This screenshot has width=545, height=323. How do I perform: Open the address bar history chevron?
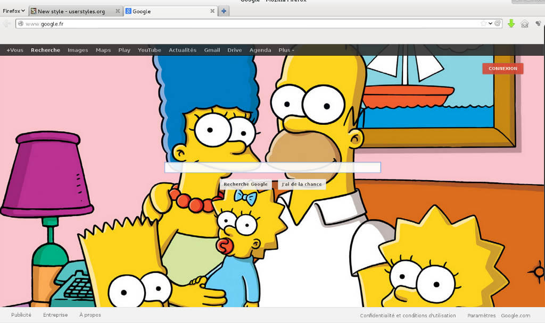pyautogui.click(x=490, y=23)
